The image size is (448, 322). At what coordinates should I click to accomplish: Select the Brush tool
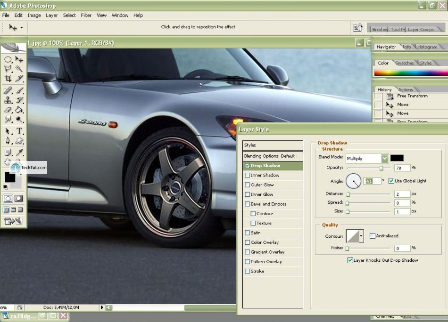click(x=19, y=90)
